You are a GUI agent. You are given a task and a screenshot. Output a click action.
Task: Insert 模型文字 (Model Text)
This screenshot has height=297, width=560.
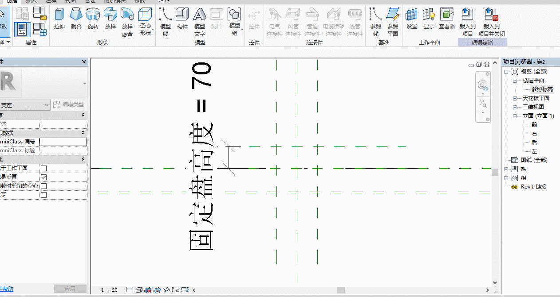(200, 22)
